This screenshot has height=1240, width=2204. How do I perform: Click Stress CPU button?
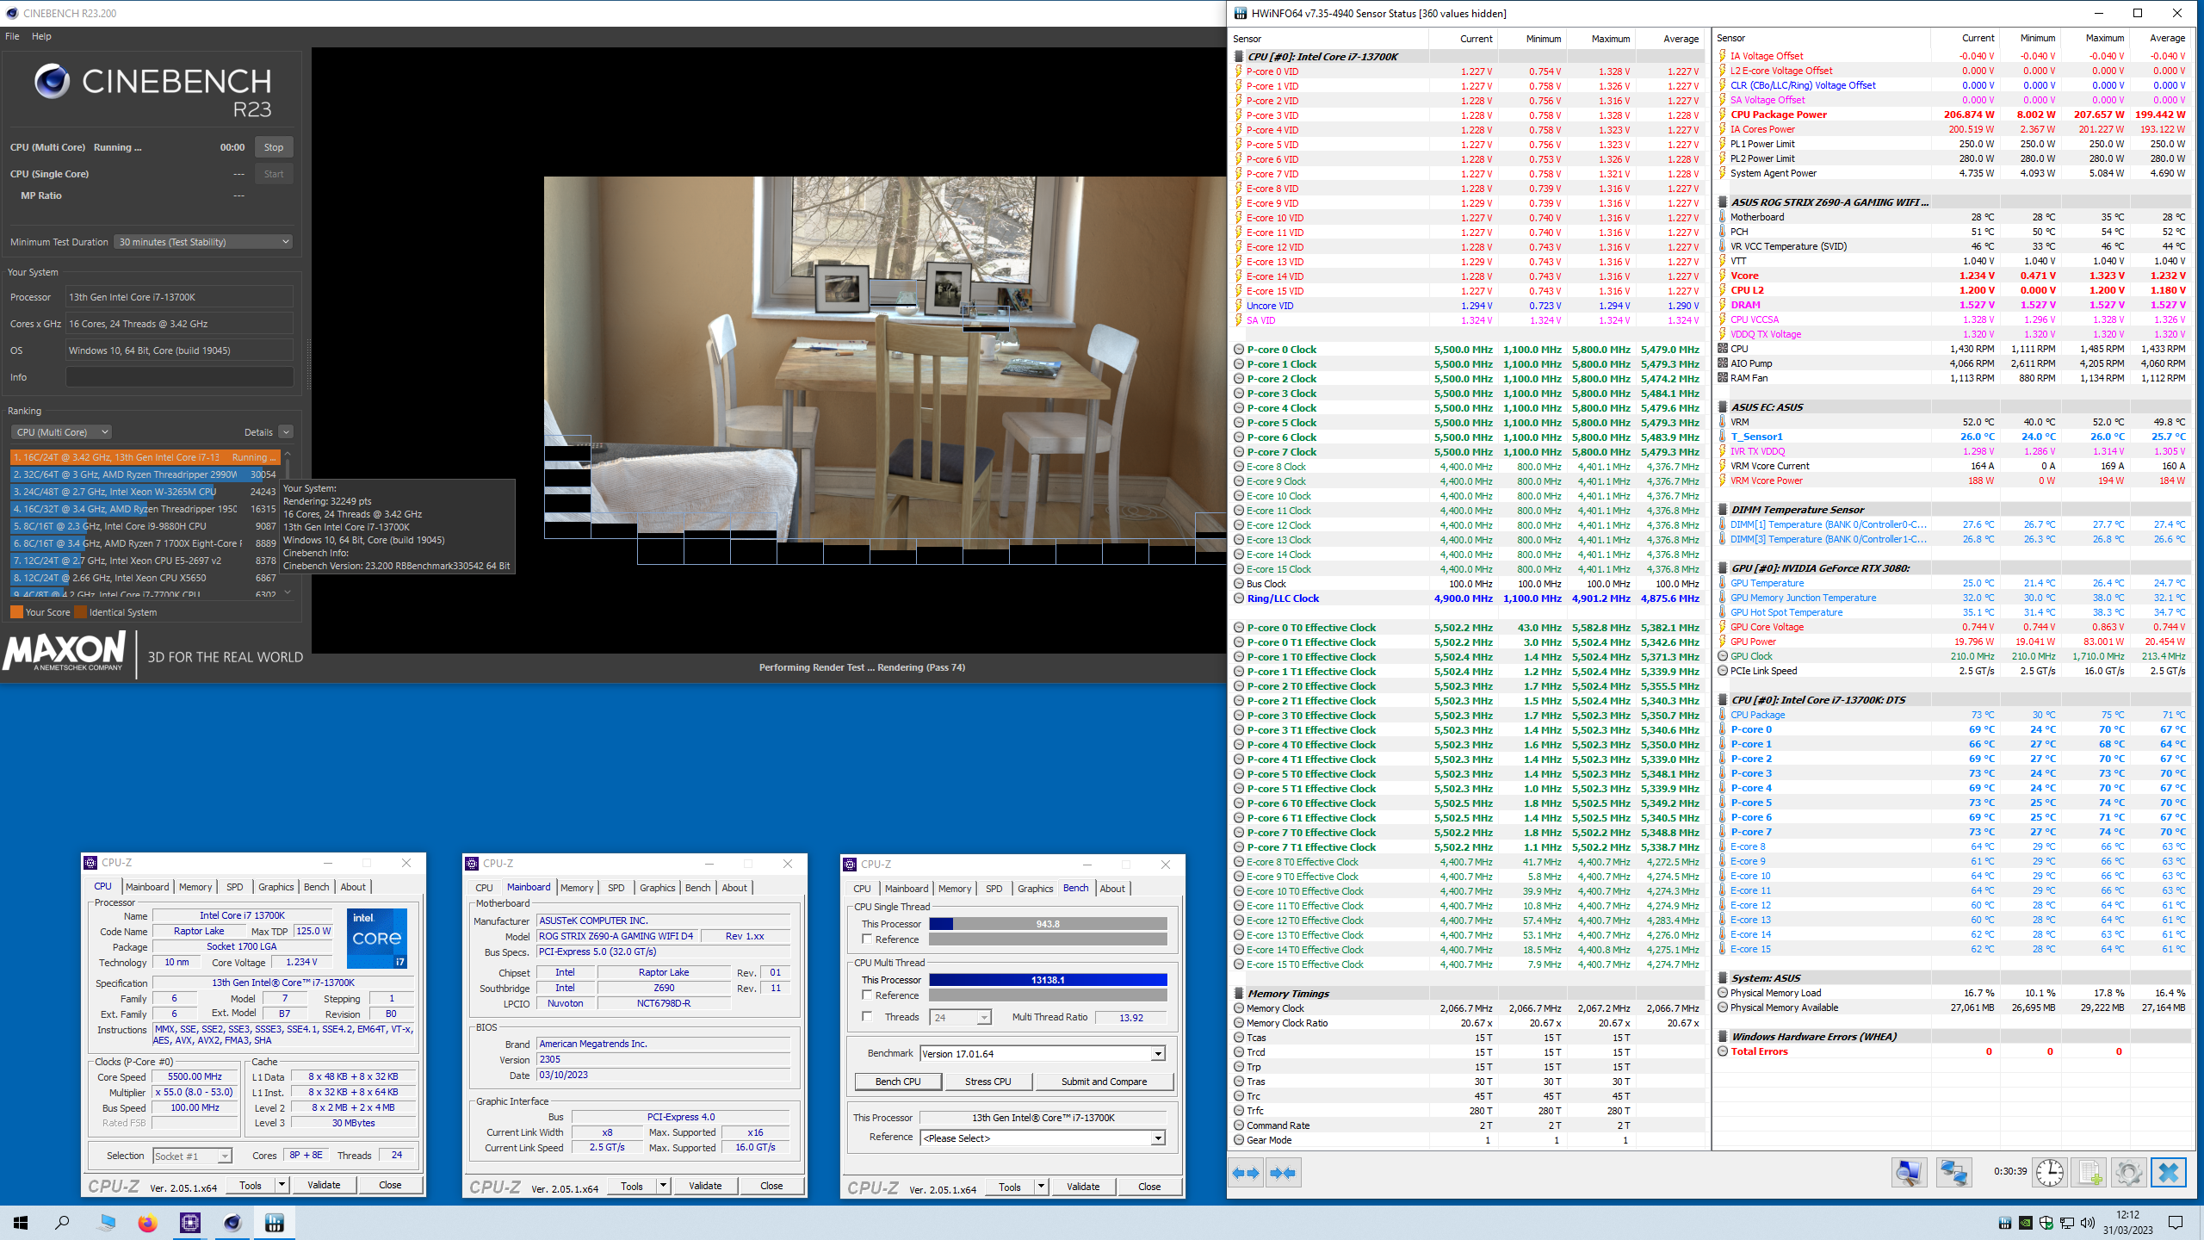[x=988, y=1082]
